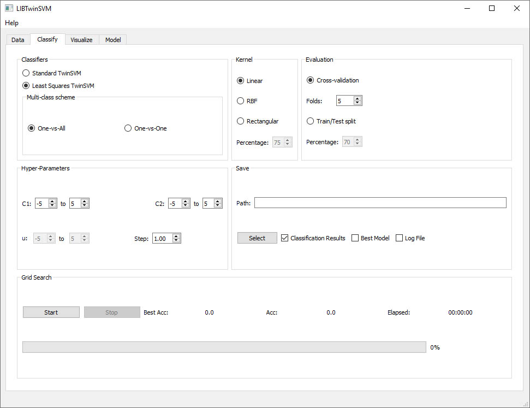
Task: Close the LIBTwinSVM window
Action: tap(517, 8)
